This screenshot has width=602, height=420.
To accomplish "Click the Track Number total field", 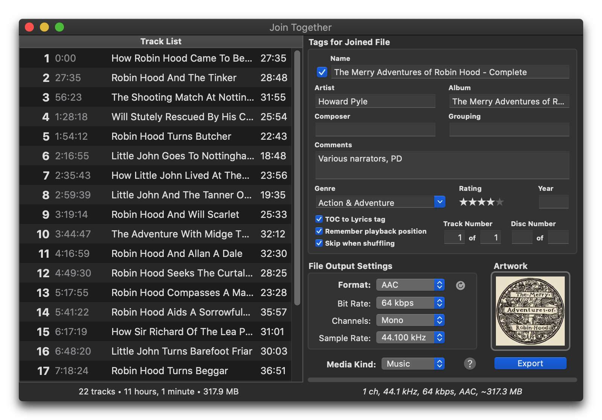I will point(491,237).
